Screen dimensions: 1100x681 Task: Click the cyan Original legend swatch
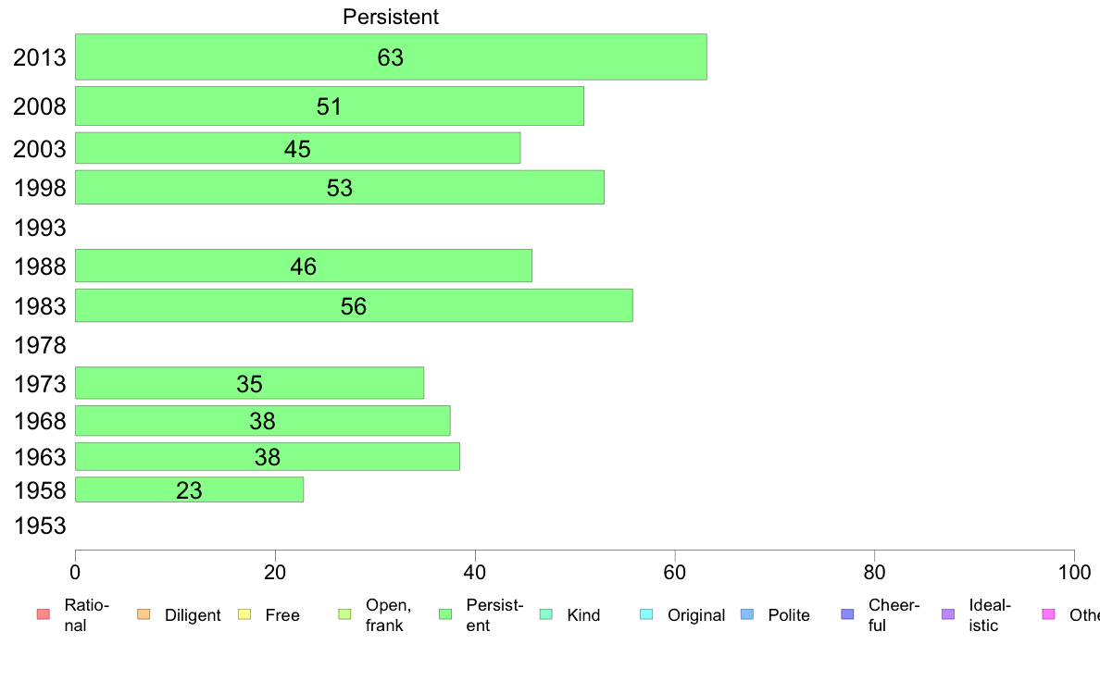(x=646, y=614)
